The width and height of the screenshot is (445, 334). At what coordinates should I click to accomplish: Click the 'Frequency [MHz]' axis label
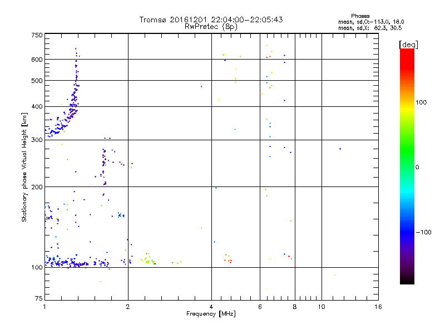211,314
